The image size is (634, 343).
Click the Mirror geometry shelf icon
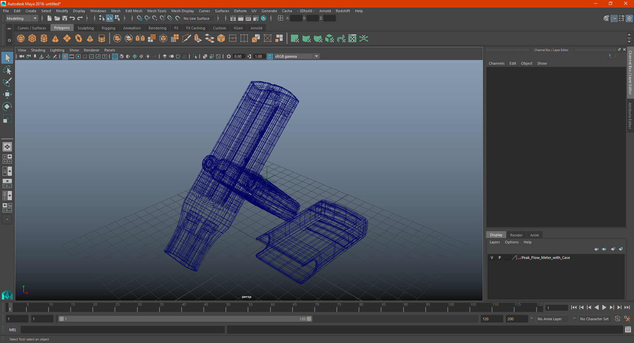click(140, 39)
